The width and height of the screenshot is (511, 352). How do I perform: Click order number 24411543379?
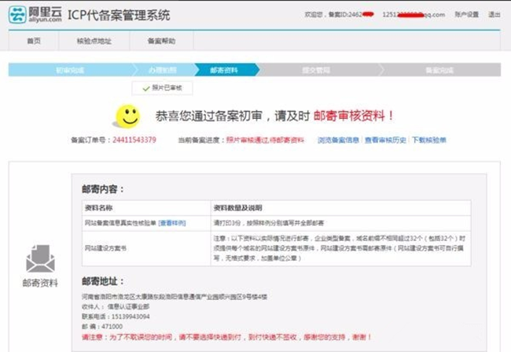click(x=134, y=139)
